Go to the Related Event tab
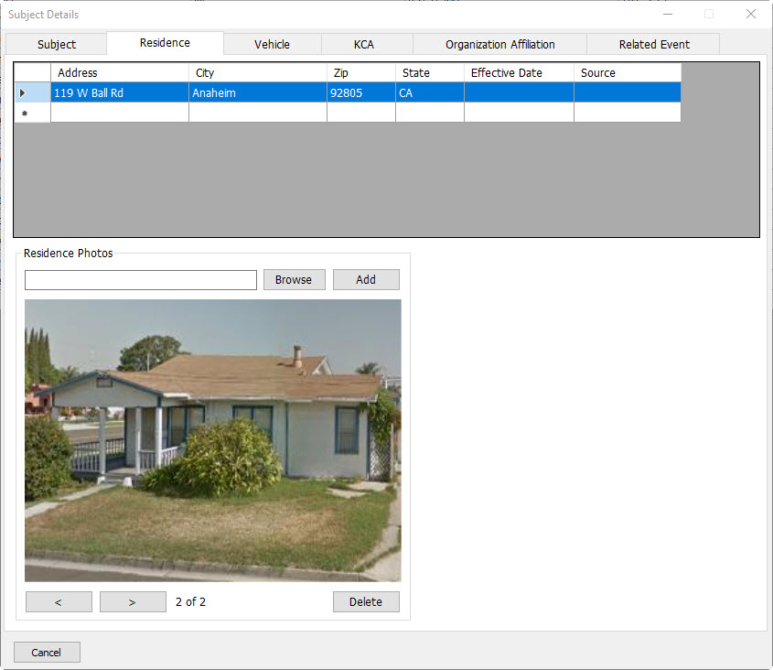 [x=654, y=44]
